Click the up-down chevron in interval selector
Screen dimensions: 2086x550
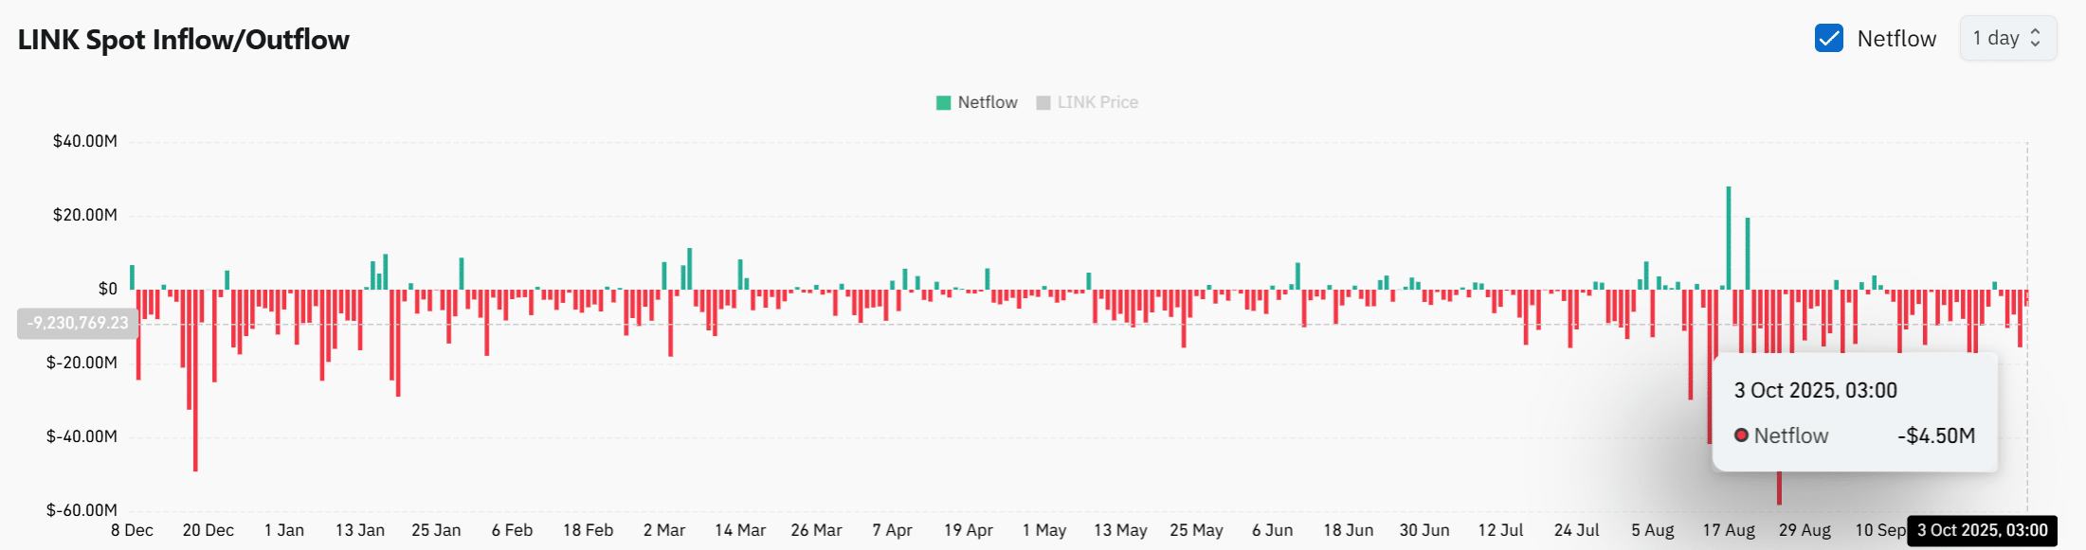2035,39
